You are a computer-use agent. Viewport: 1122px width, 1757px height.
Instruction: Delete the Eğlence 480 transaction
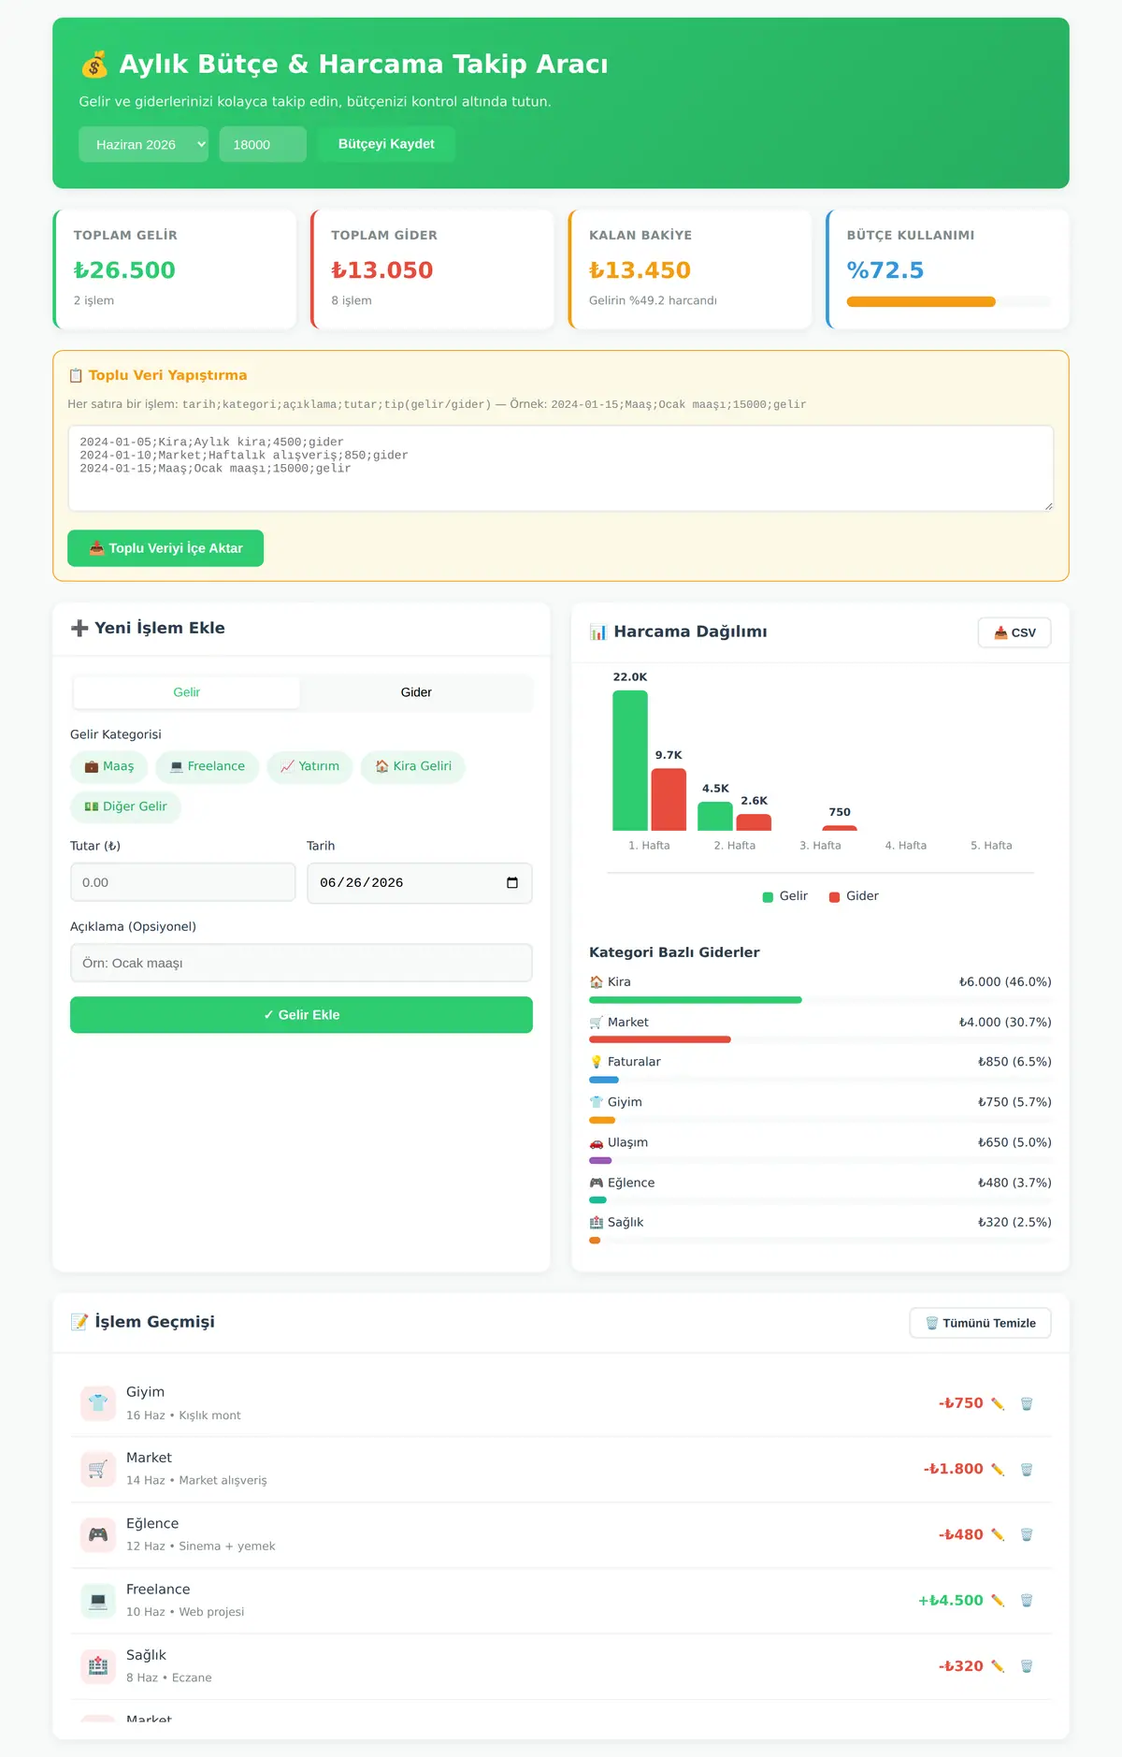[1026, 1534]
